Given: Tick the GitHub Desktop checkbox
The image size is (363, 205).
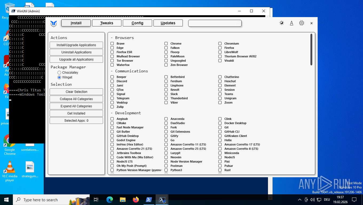Looking at the screenshot, I should point(112,136).
